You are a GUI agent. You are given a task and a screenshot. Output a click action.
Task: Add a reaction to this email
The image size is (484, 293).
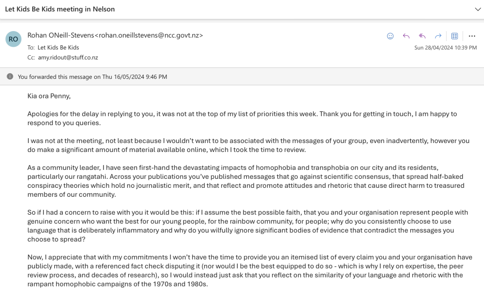390,36
